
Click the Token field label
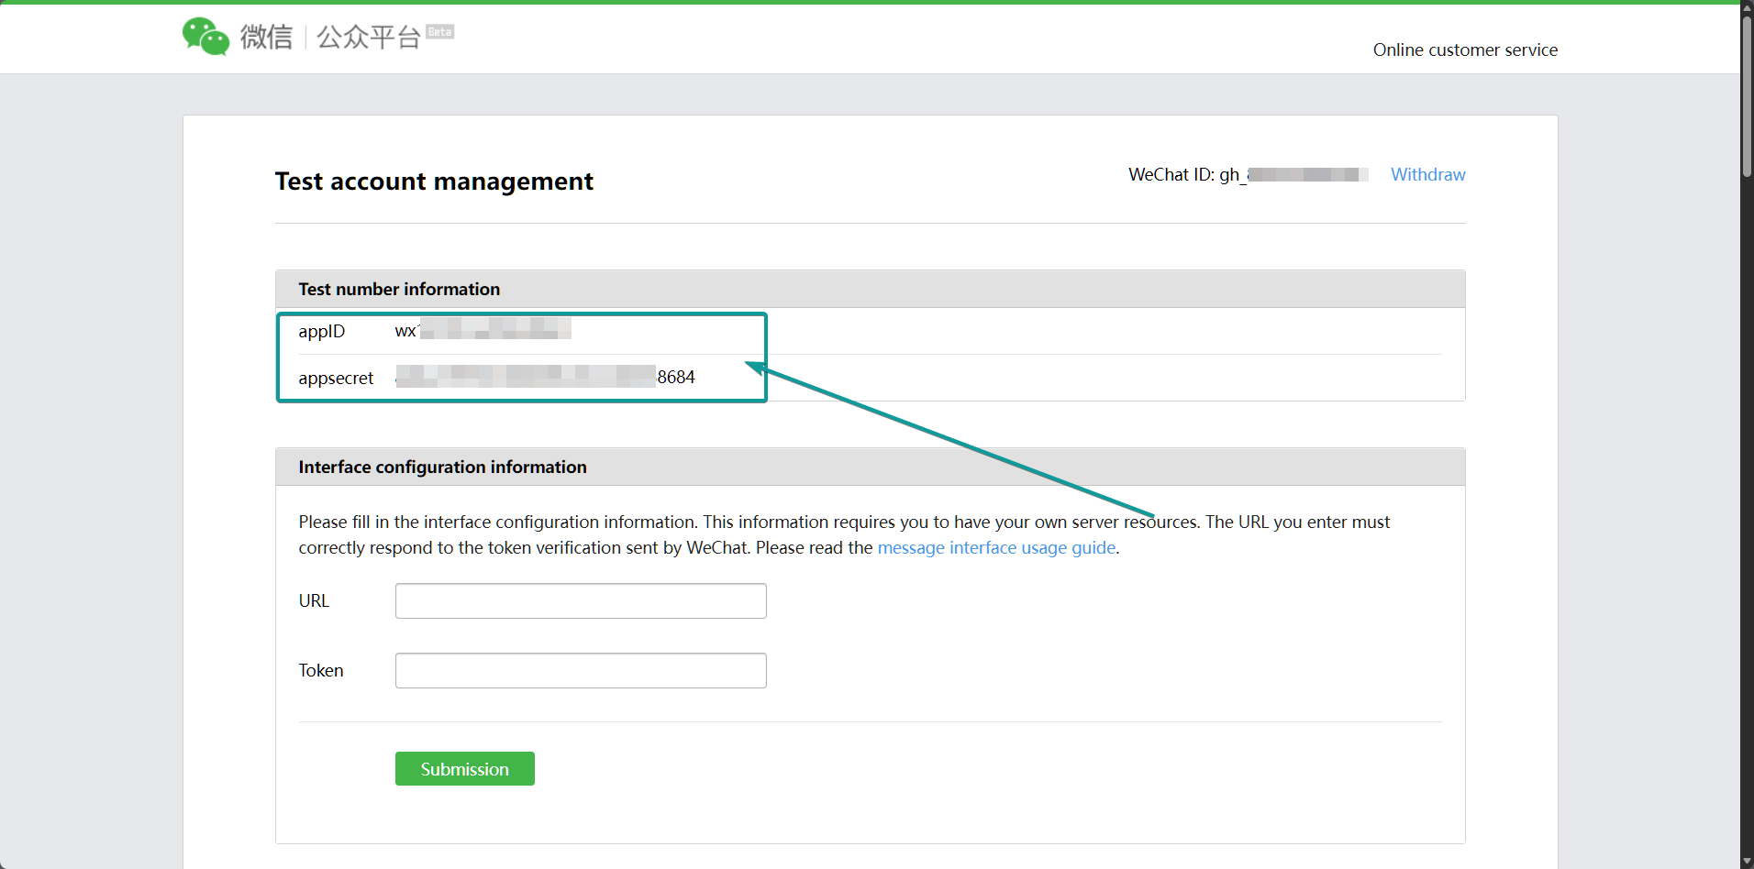[x=321, y=670]
